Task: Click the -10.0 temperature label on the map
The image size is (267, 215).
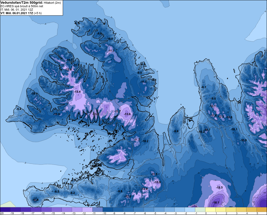Action: pos(110,39)
